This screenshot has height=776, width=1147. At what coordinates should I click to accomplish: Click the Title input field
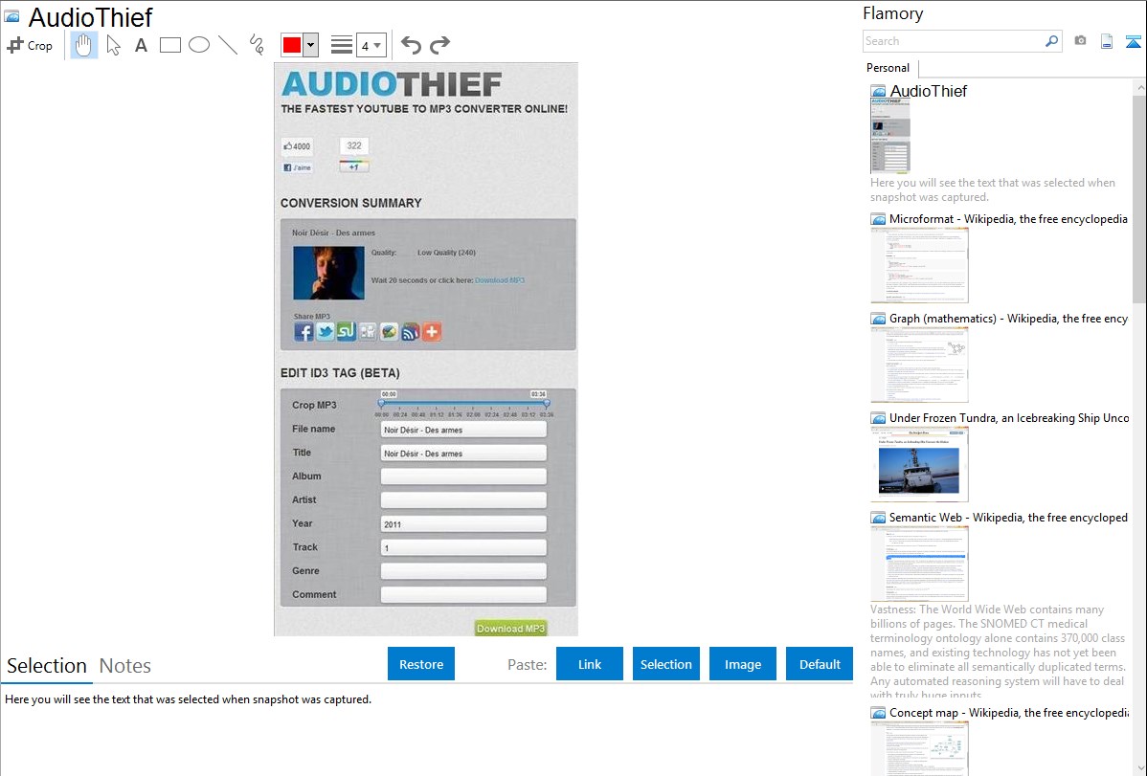[x=463, y=454]
